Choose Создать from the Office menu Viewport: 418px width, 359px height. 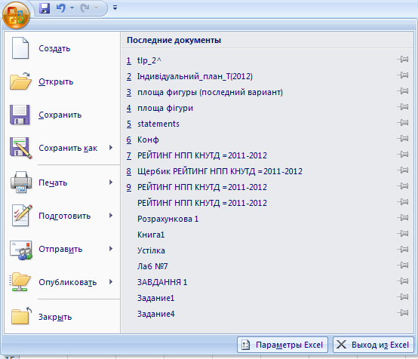point(62,48)
